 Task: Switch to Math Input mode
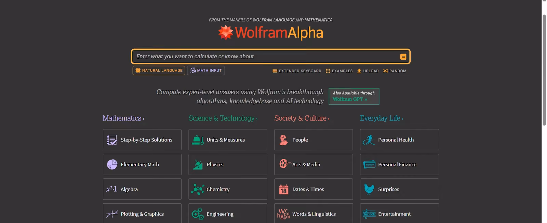(x=206, y=71)
